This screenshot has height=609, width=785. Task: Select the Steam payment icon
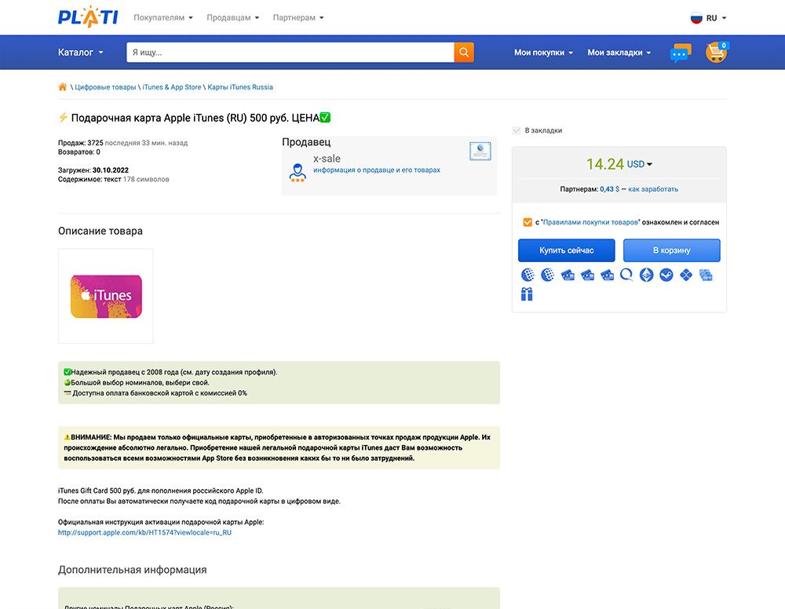tap(666, 275)
